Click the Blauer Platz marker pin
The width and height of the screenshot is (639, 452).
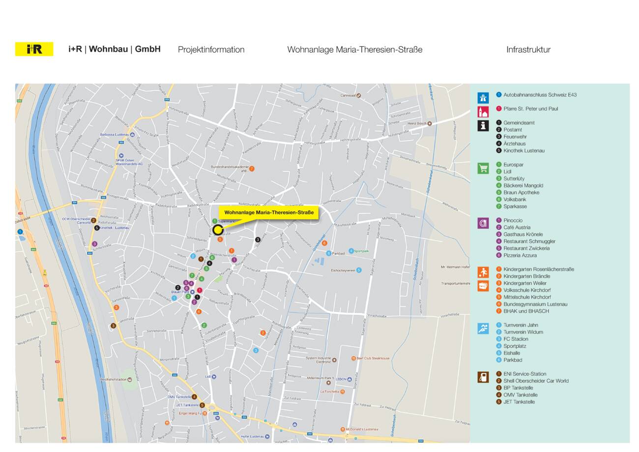pyautogui.click(x=192, y=292)
